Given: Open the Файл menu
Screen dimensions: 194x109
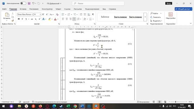Looking at the screenshot, I should click(x=4, y=9).
